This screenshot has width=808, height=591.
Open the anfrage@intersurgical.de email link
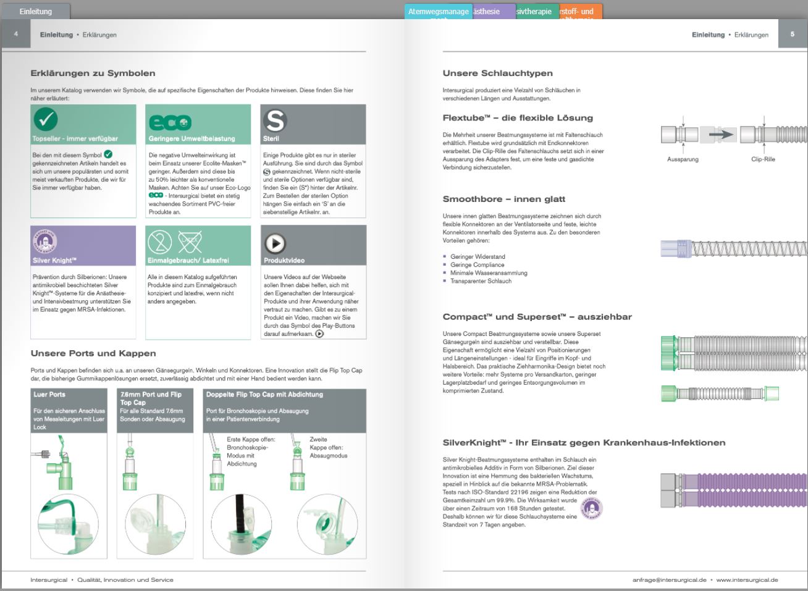pyautogui.click(x=669, y=580)
